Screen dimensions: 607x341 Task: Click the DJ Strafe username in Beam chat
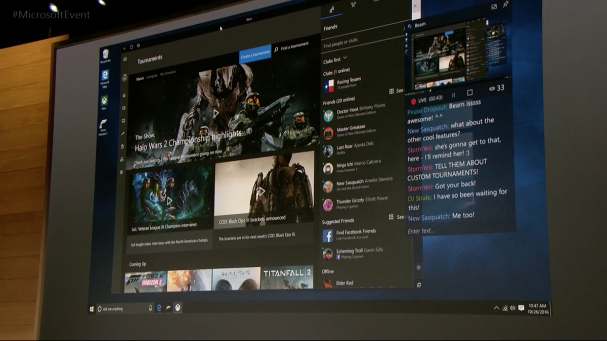(419, 198)
